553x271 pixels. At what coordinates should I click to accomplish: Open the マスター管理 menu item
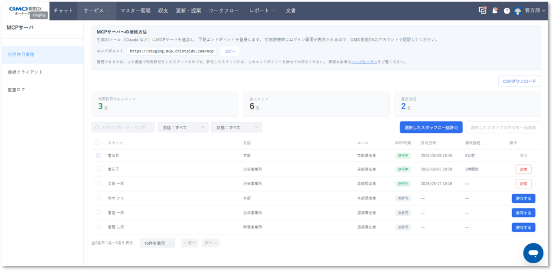(135, 11)
